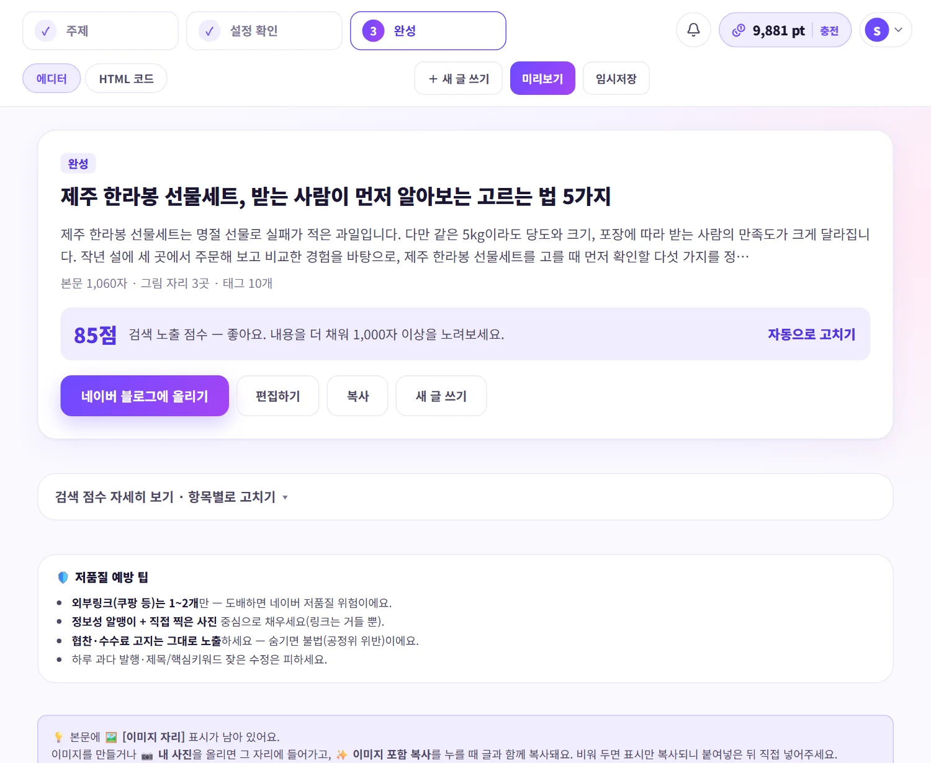Click the tip starting 정보성 알맹이
The image size is (931, 763).
(228, 622)
